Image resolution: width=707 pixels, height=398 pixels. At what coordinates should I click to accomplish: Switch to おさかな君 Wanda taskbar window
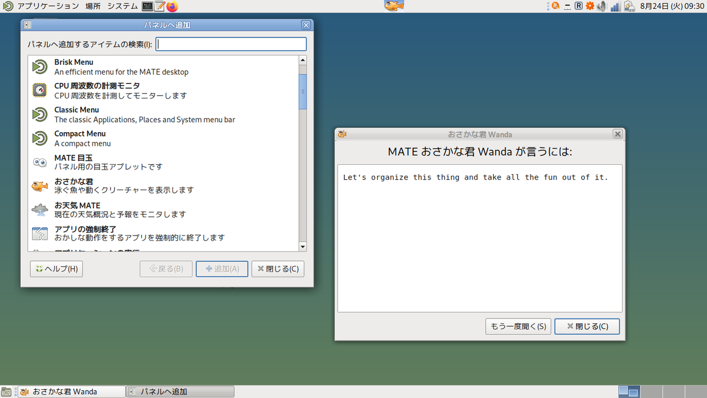pyautogui.click(x=72, y=392)
